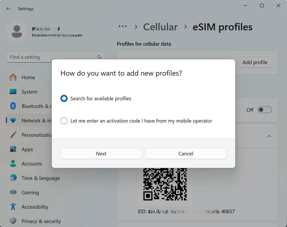Cancel the add profiles dialog
Screen dimensions: 287x227
tap(186, 153)
